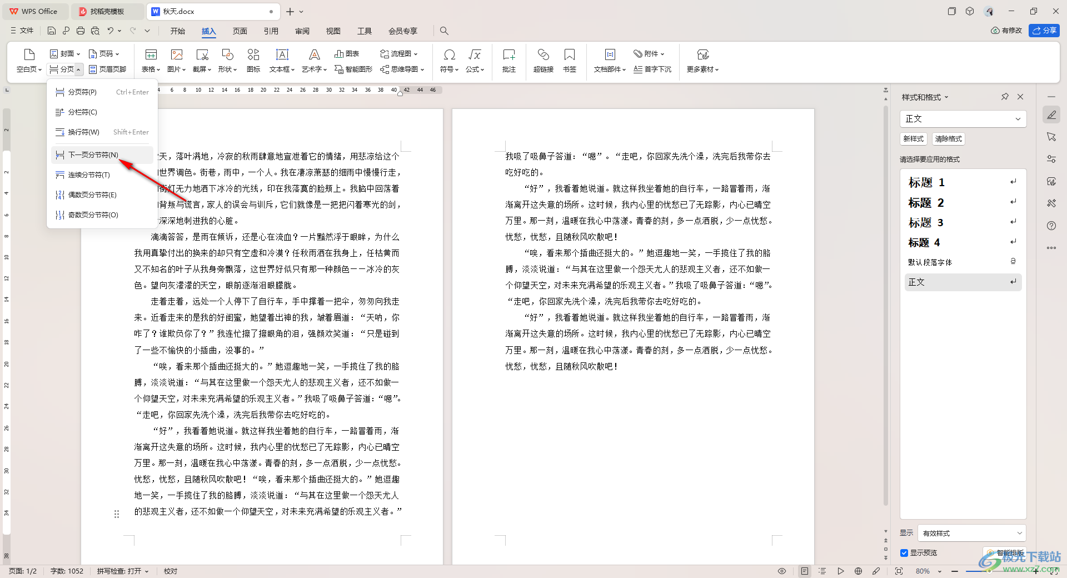The image size is (1067, 578).
Task: Insert a 超链接 hyperlink
Action: tap(543, 61)
